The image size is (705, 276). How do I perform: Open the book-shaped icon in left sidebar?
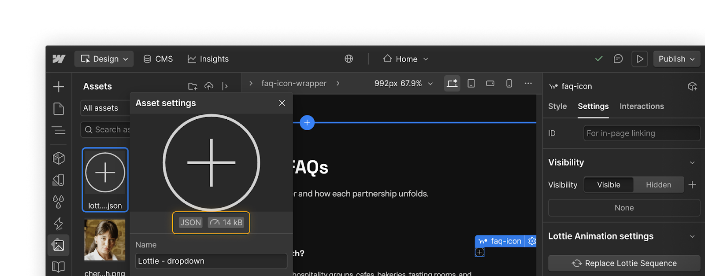[59, 267]
